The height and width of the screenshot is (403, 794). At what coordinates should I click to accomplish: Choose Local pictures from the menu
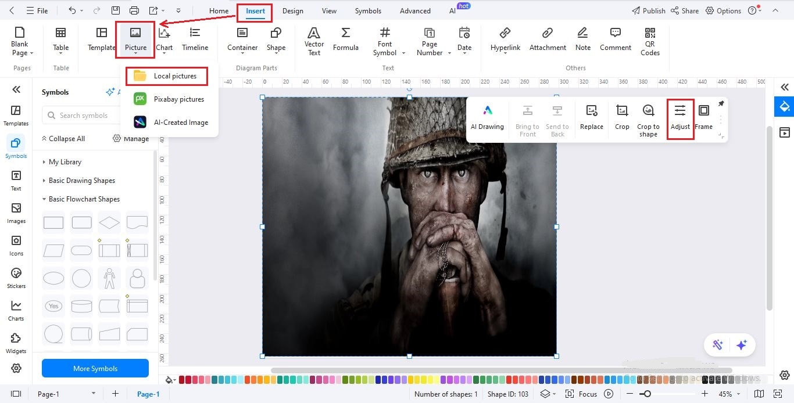pyautogui.click(x=167, y=76)
